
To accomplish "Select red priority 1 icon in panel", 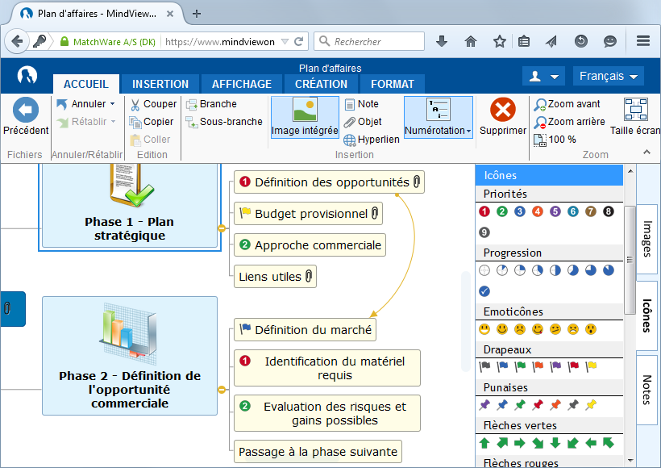I will pos(484,211).
